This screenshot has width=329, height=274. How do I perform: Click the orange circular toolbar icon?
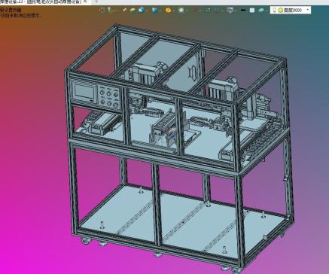click(168, 10)
